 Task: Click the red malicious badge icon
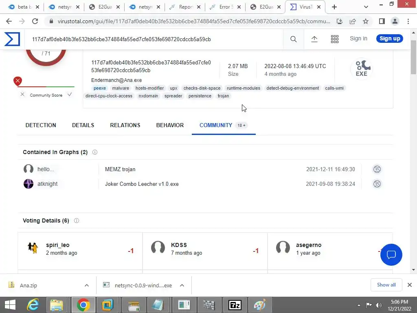[x=18, y=81]
